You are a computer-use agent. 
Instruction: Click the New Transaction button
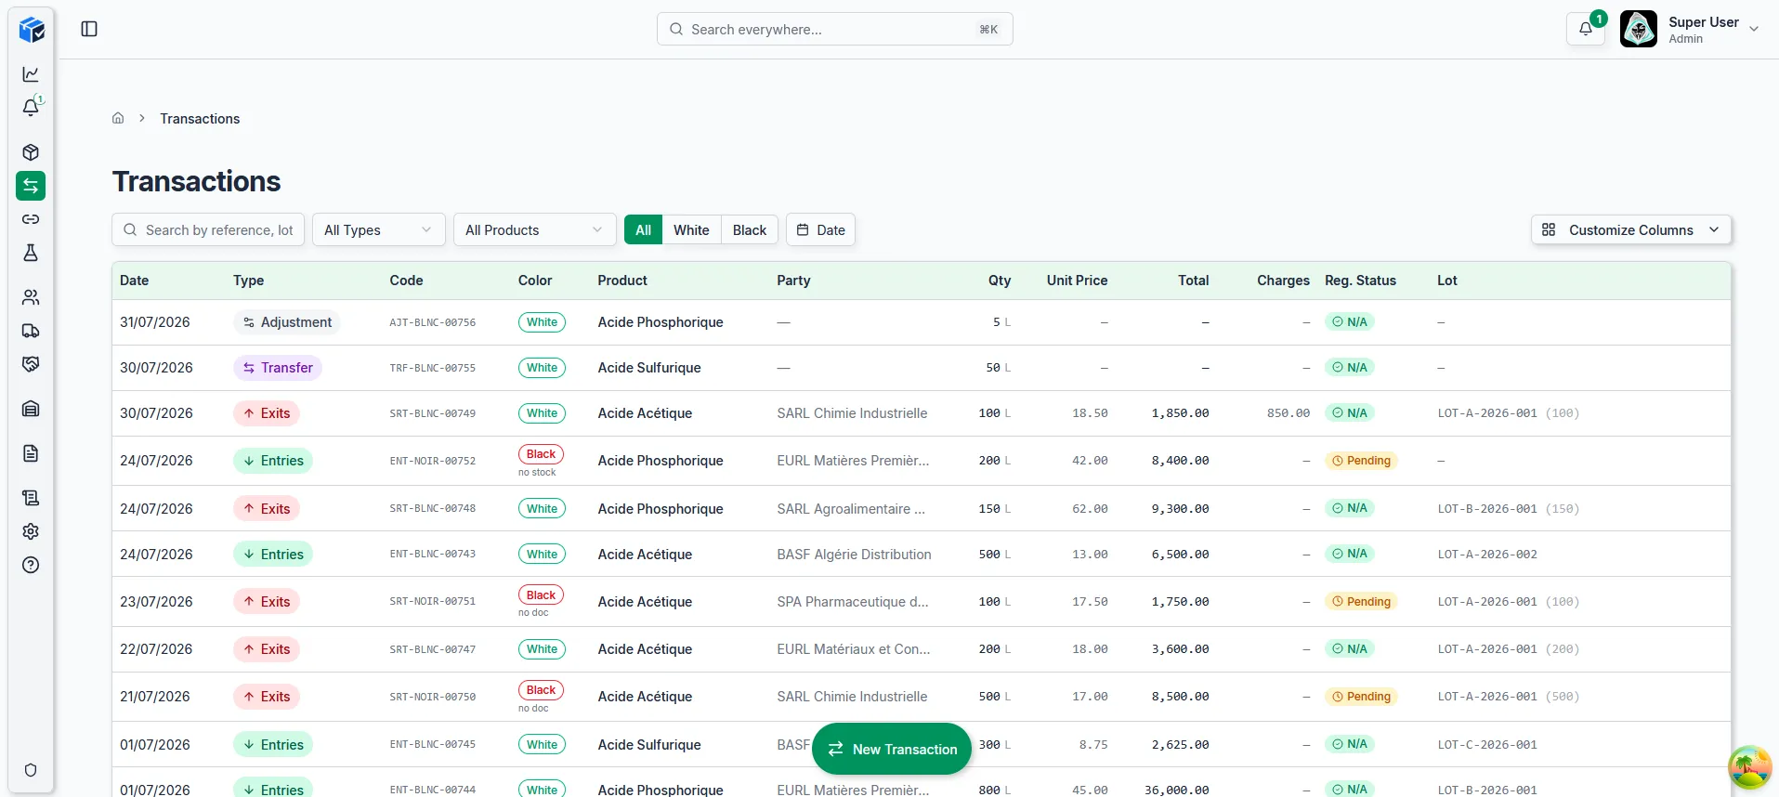pyautogui.click(x=892, y=749)
